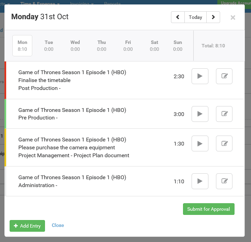Screen dimensions: 251x242
Task: Start timer for Project Management entry
Action: [200, 143]
